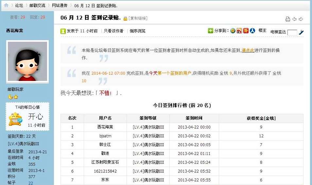Click the 请点此 sign-in link
312x185 pixels.
pos(248,50)
